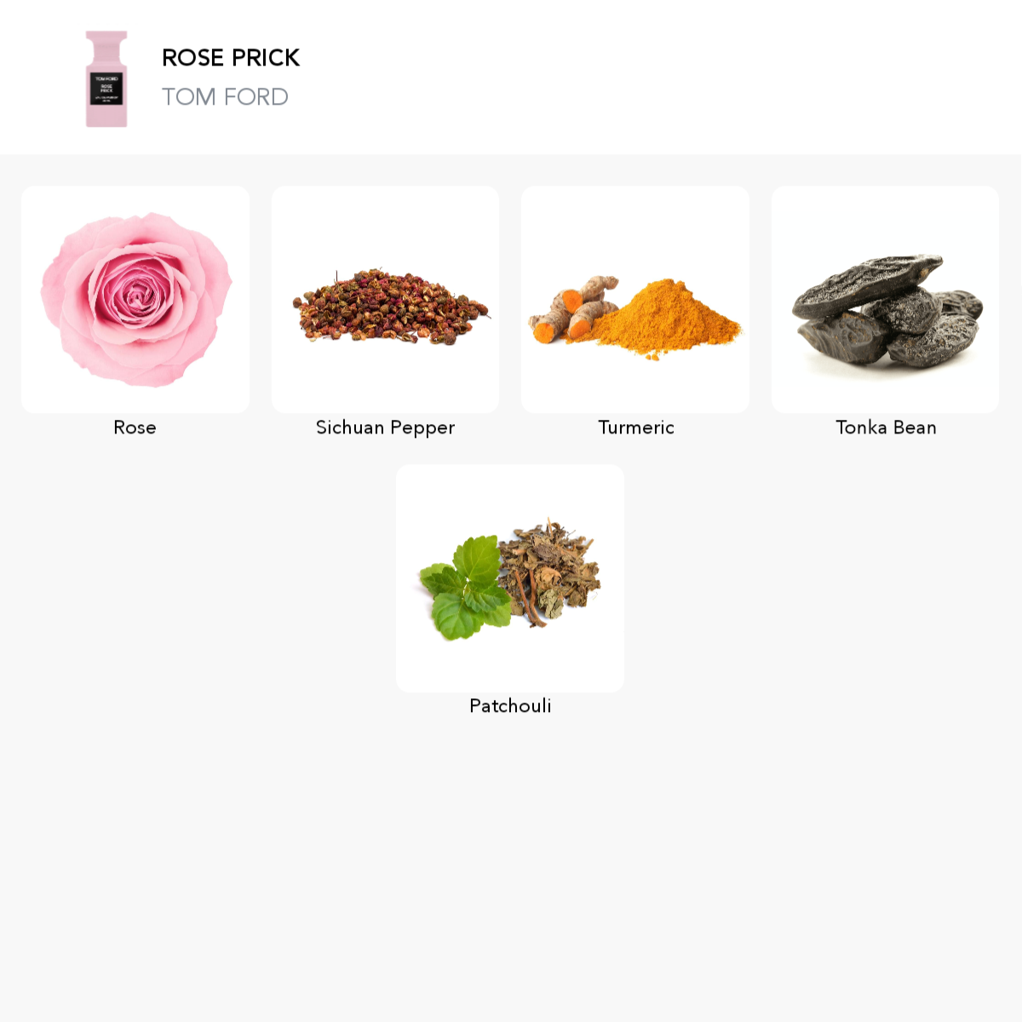This screenshot has width=1022, height=1022.
Task: Select the fresh green patchouli leaves
Action: click(465, 589)
